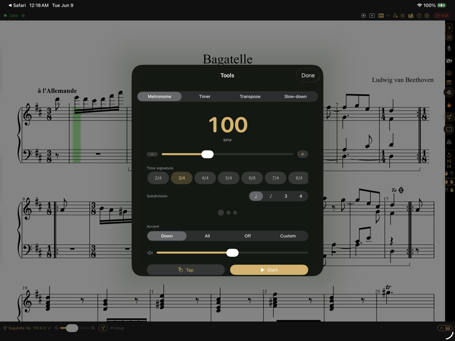The width and height of the screenshot is (455, 341).
Task: Click the restart loop arrow icon
Action: coord(449,155)
